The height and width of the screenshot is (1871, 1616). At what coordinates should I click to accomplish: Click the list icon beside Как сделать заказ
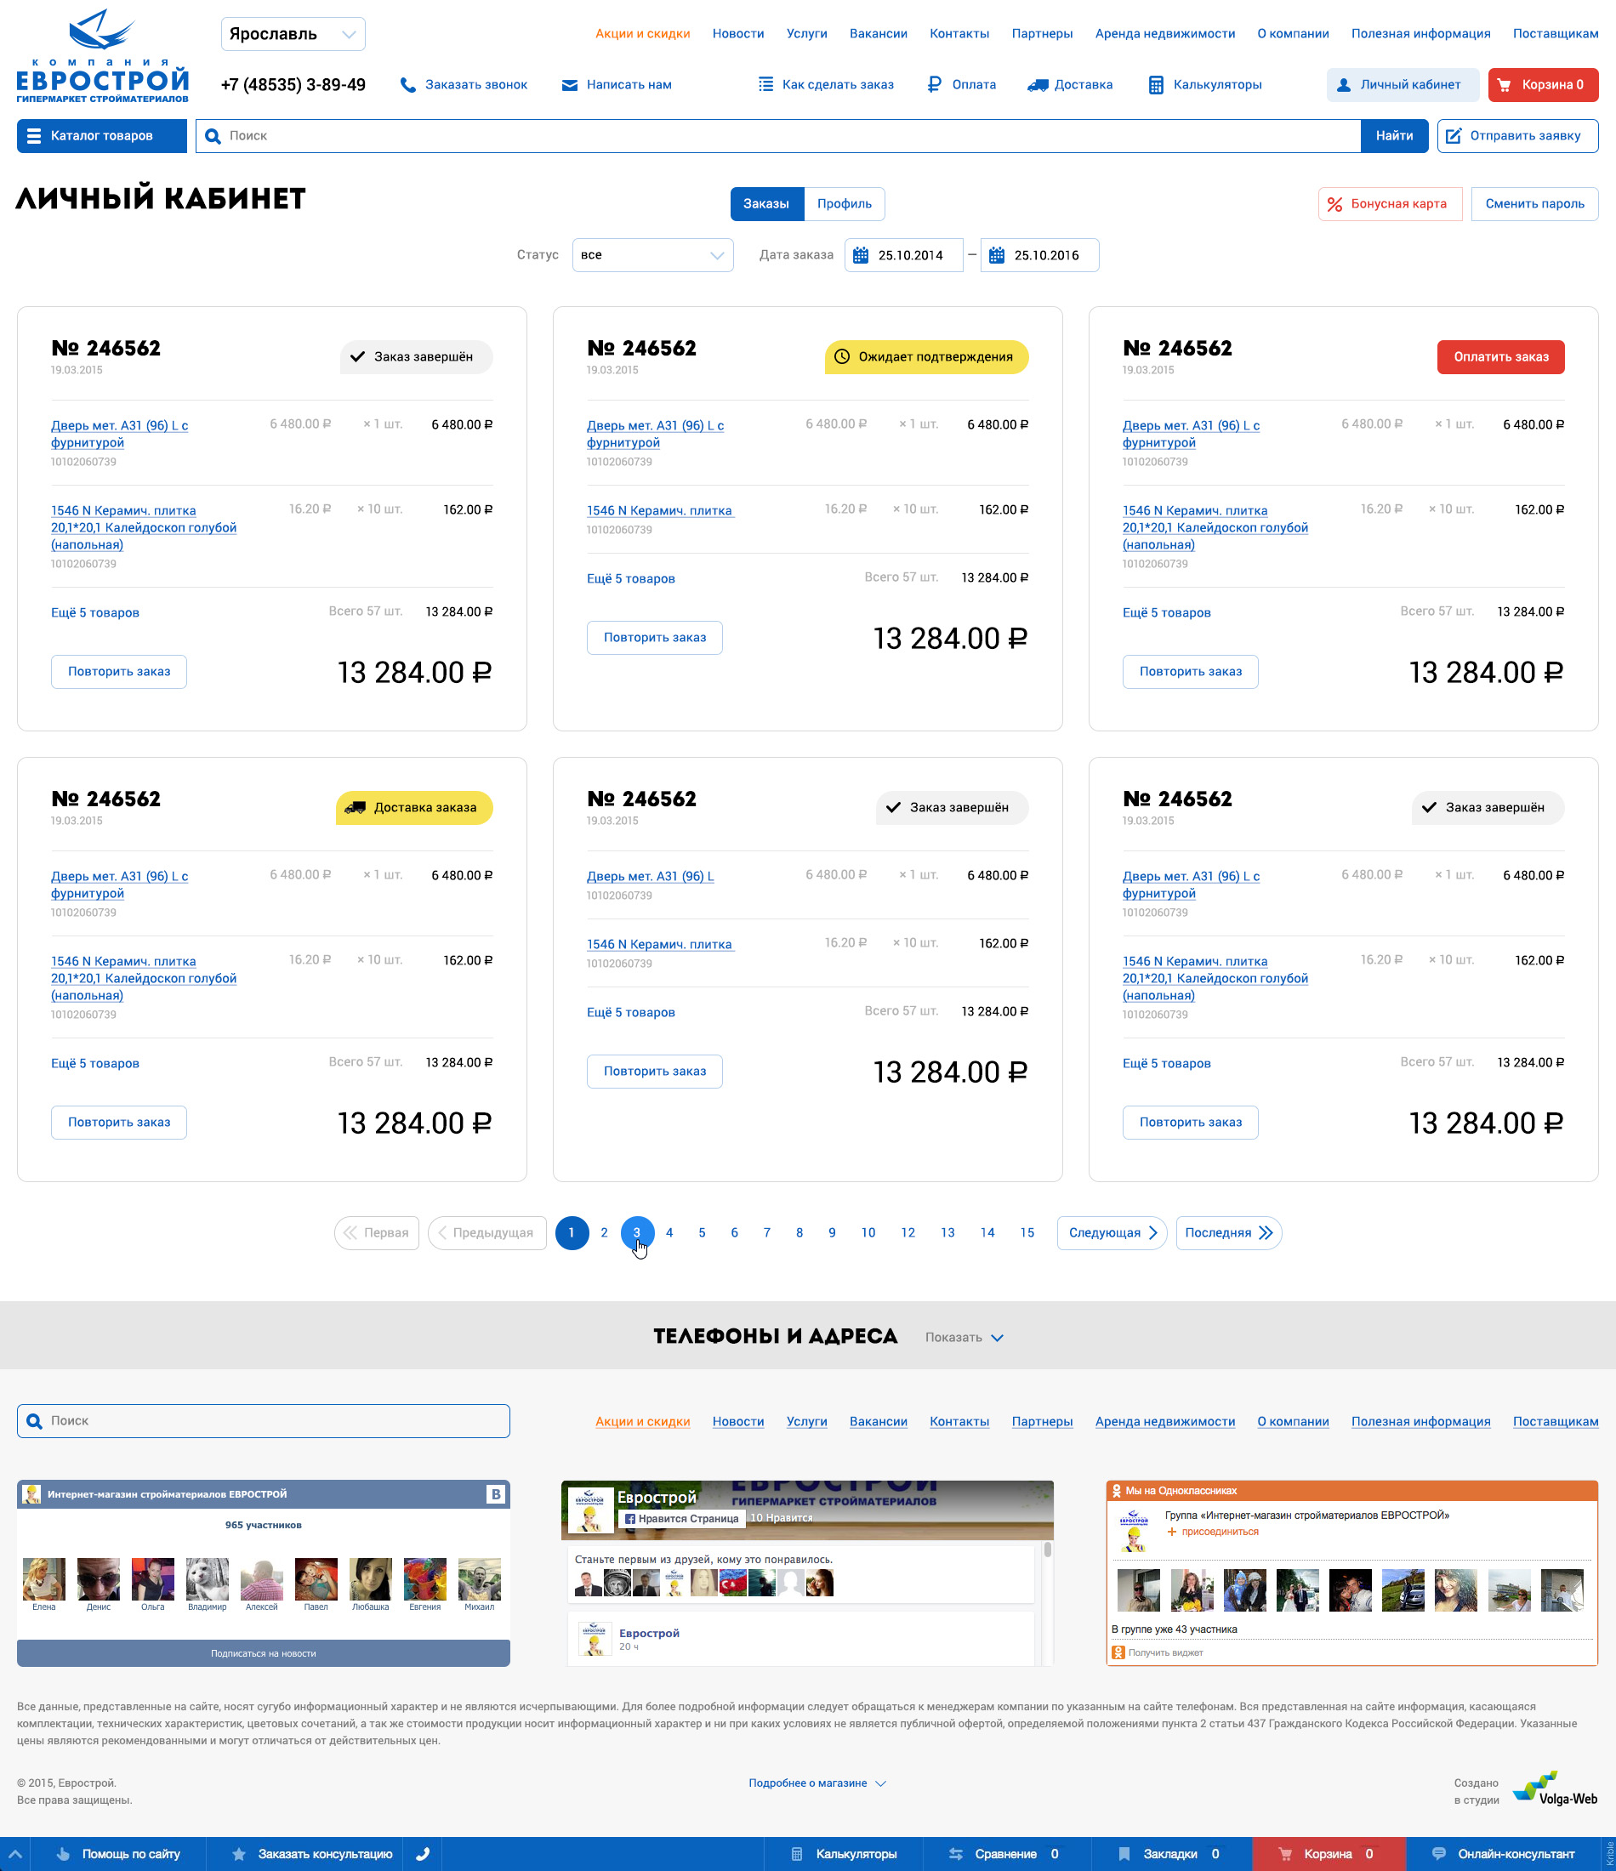(x=766, y=84)
